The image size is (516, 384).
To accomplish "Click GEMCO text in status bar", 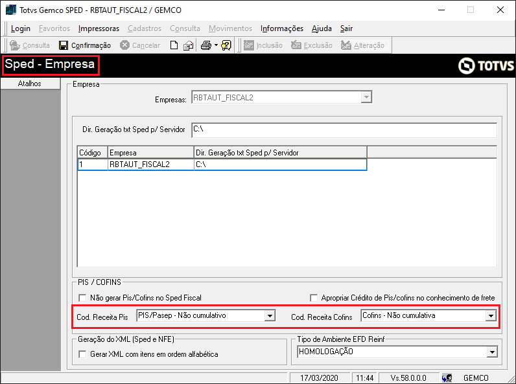I will pos(476,378).
